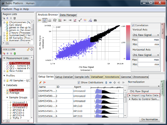
Task: Click the histogram chart toolbar icon
Action: click(50, 20)
